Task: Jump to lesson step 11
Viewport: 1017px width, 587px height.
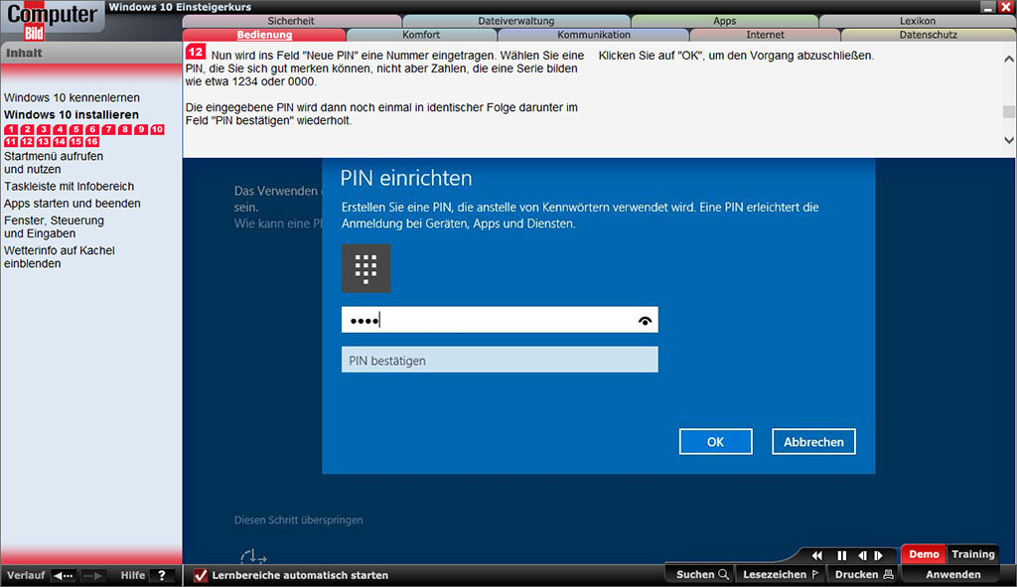Action: pos(11,141)
